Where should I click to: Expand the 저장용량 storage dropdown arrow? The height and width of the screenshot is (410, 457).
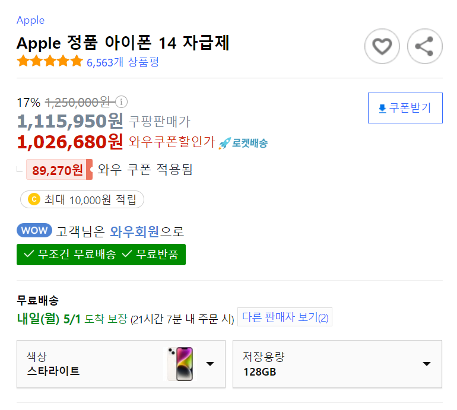click(x=426, y=364)
